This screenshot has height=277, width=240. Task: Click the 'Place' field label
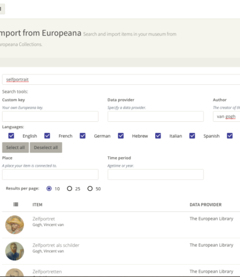7,158
